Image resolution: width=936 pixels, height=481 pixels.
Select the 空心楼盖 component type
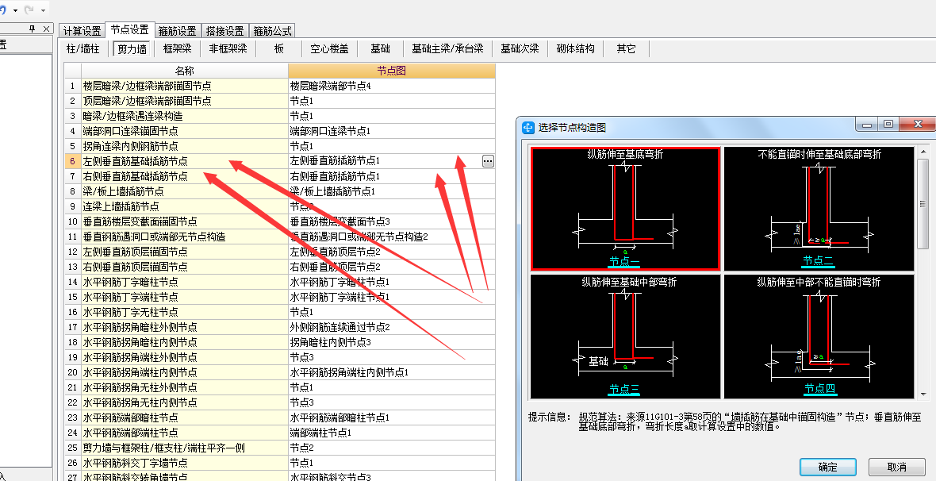[x=329, y=49]
